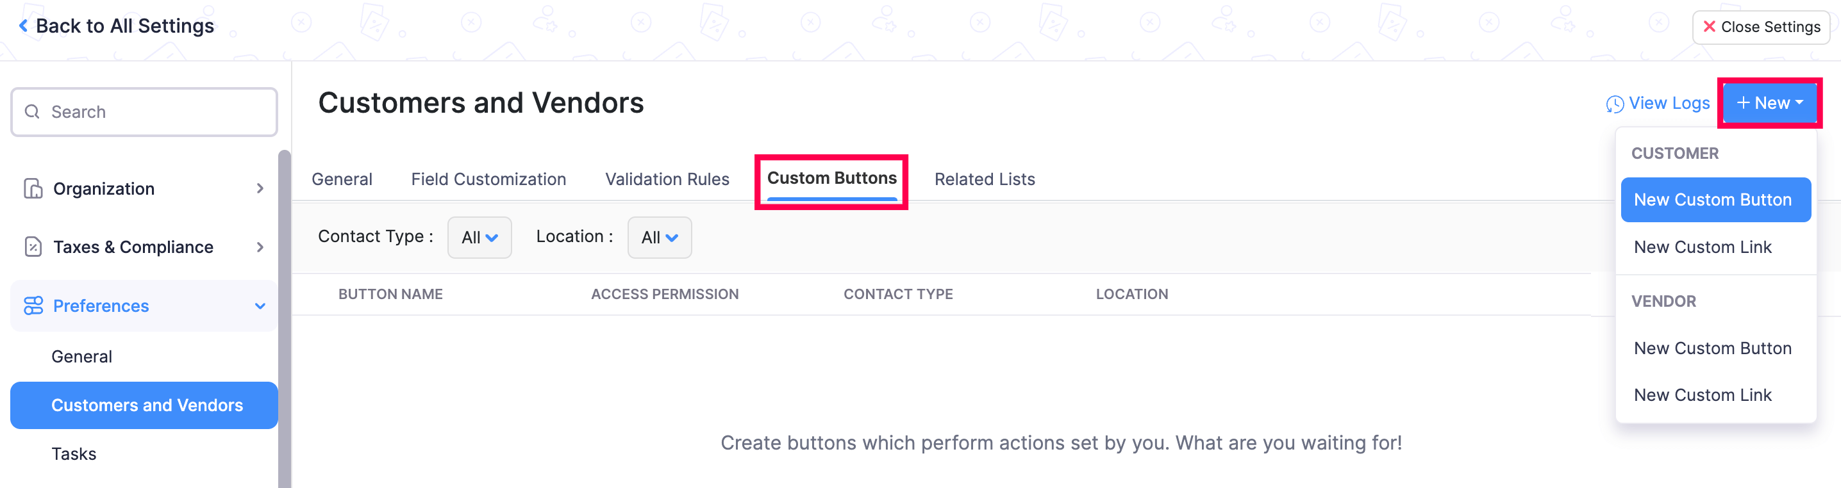Open the Location filter dropdown

point(658,237)
